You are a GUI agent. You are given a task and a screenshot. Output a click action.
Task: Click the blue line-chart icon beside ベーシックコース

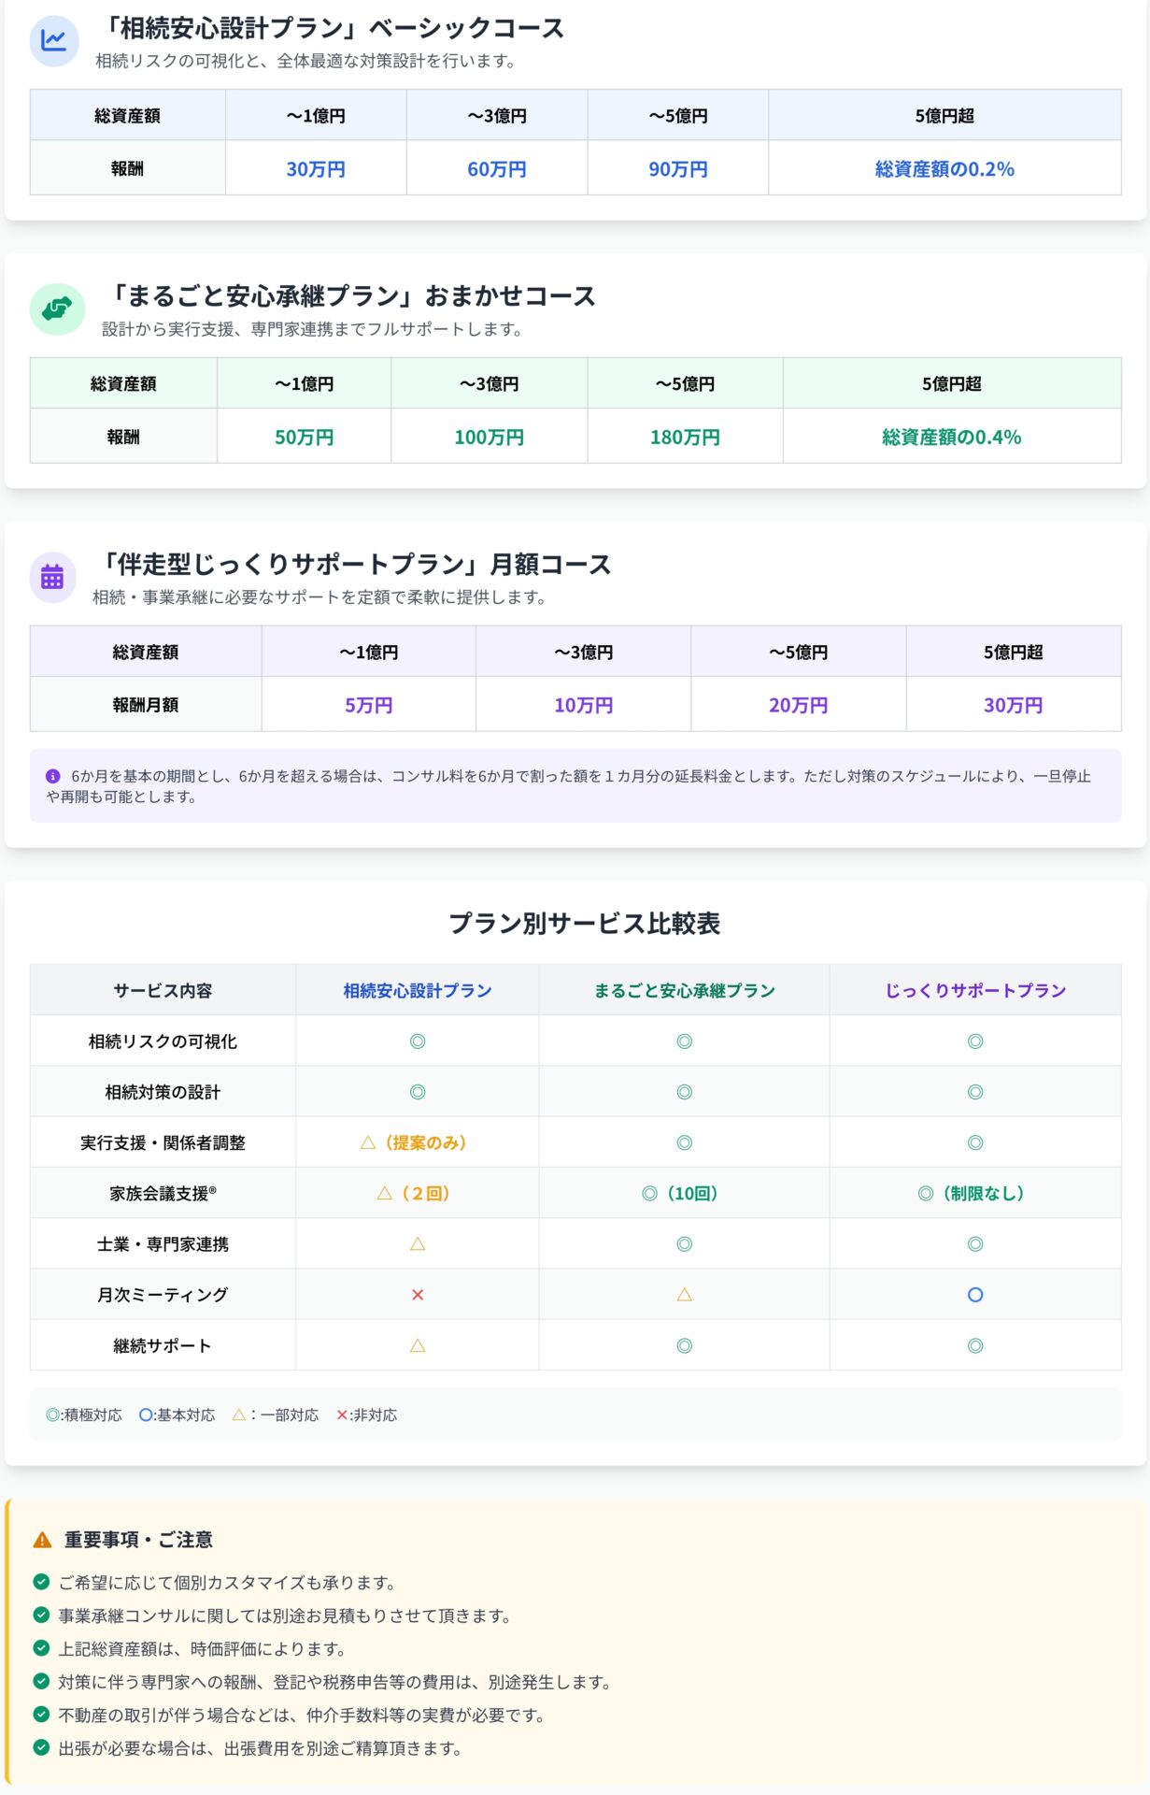[53, 41]
